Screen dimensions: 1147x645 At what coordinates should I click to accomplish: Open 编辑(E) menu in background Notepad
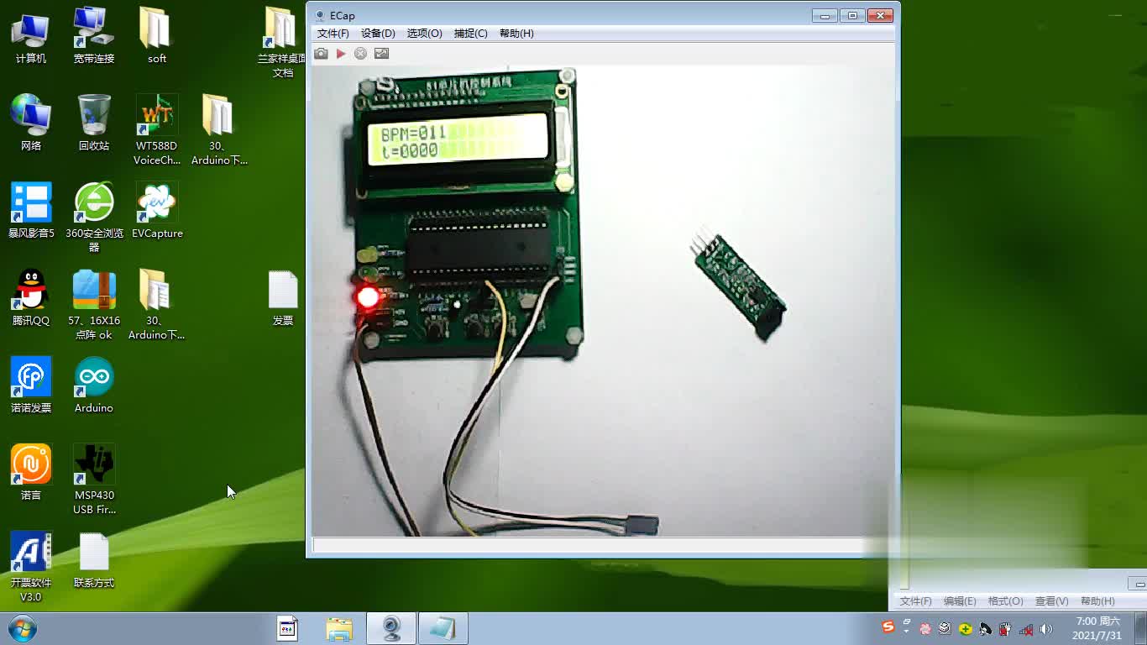click(960, 601)
